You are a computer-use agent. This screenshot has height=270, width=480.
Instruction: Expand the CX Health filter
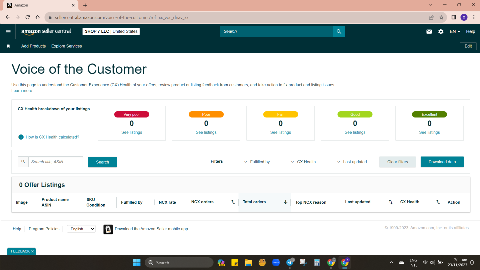[x=303, y=162]
